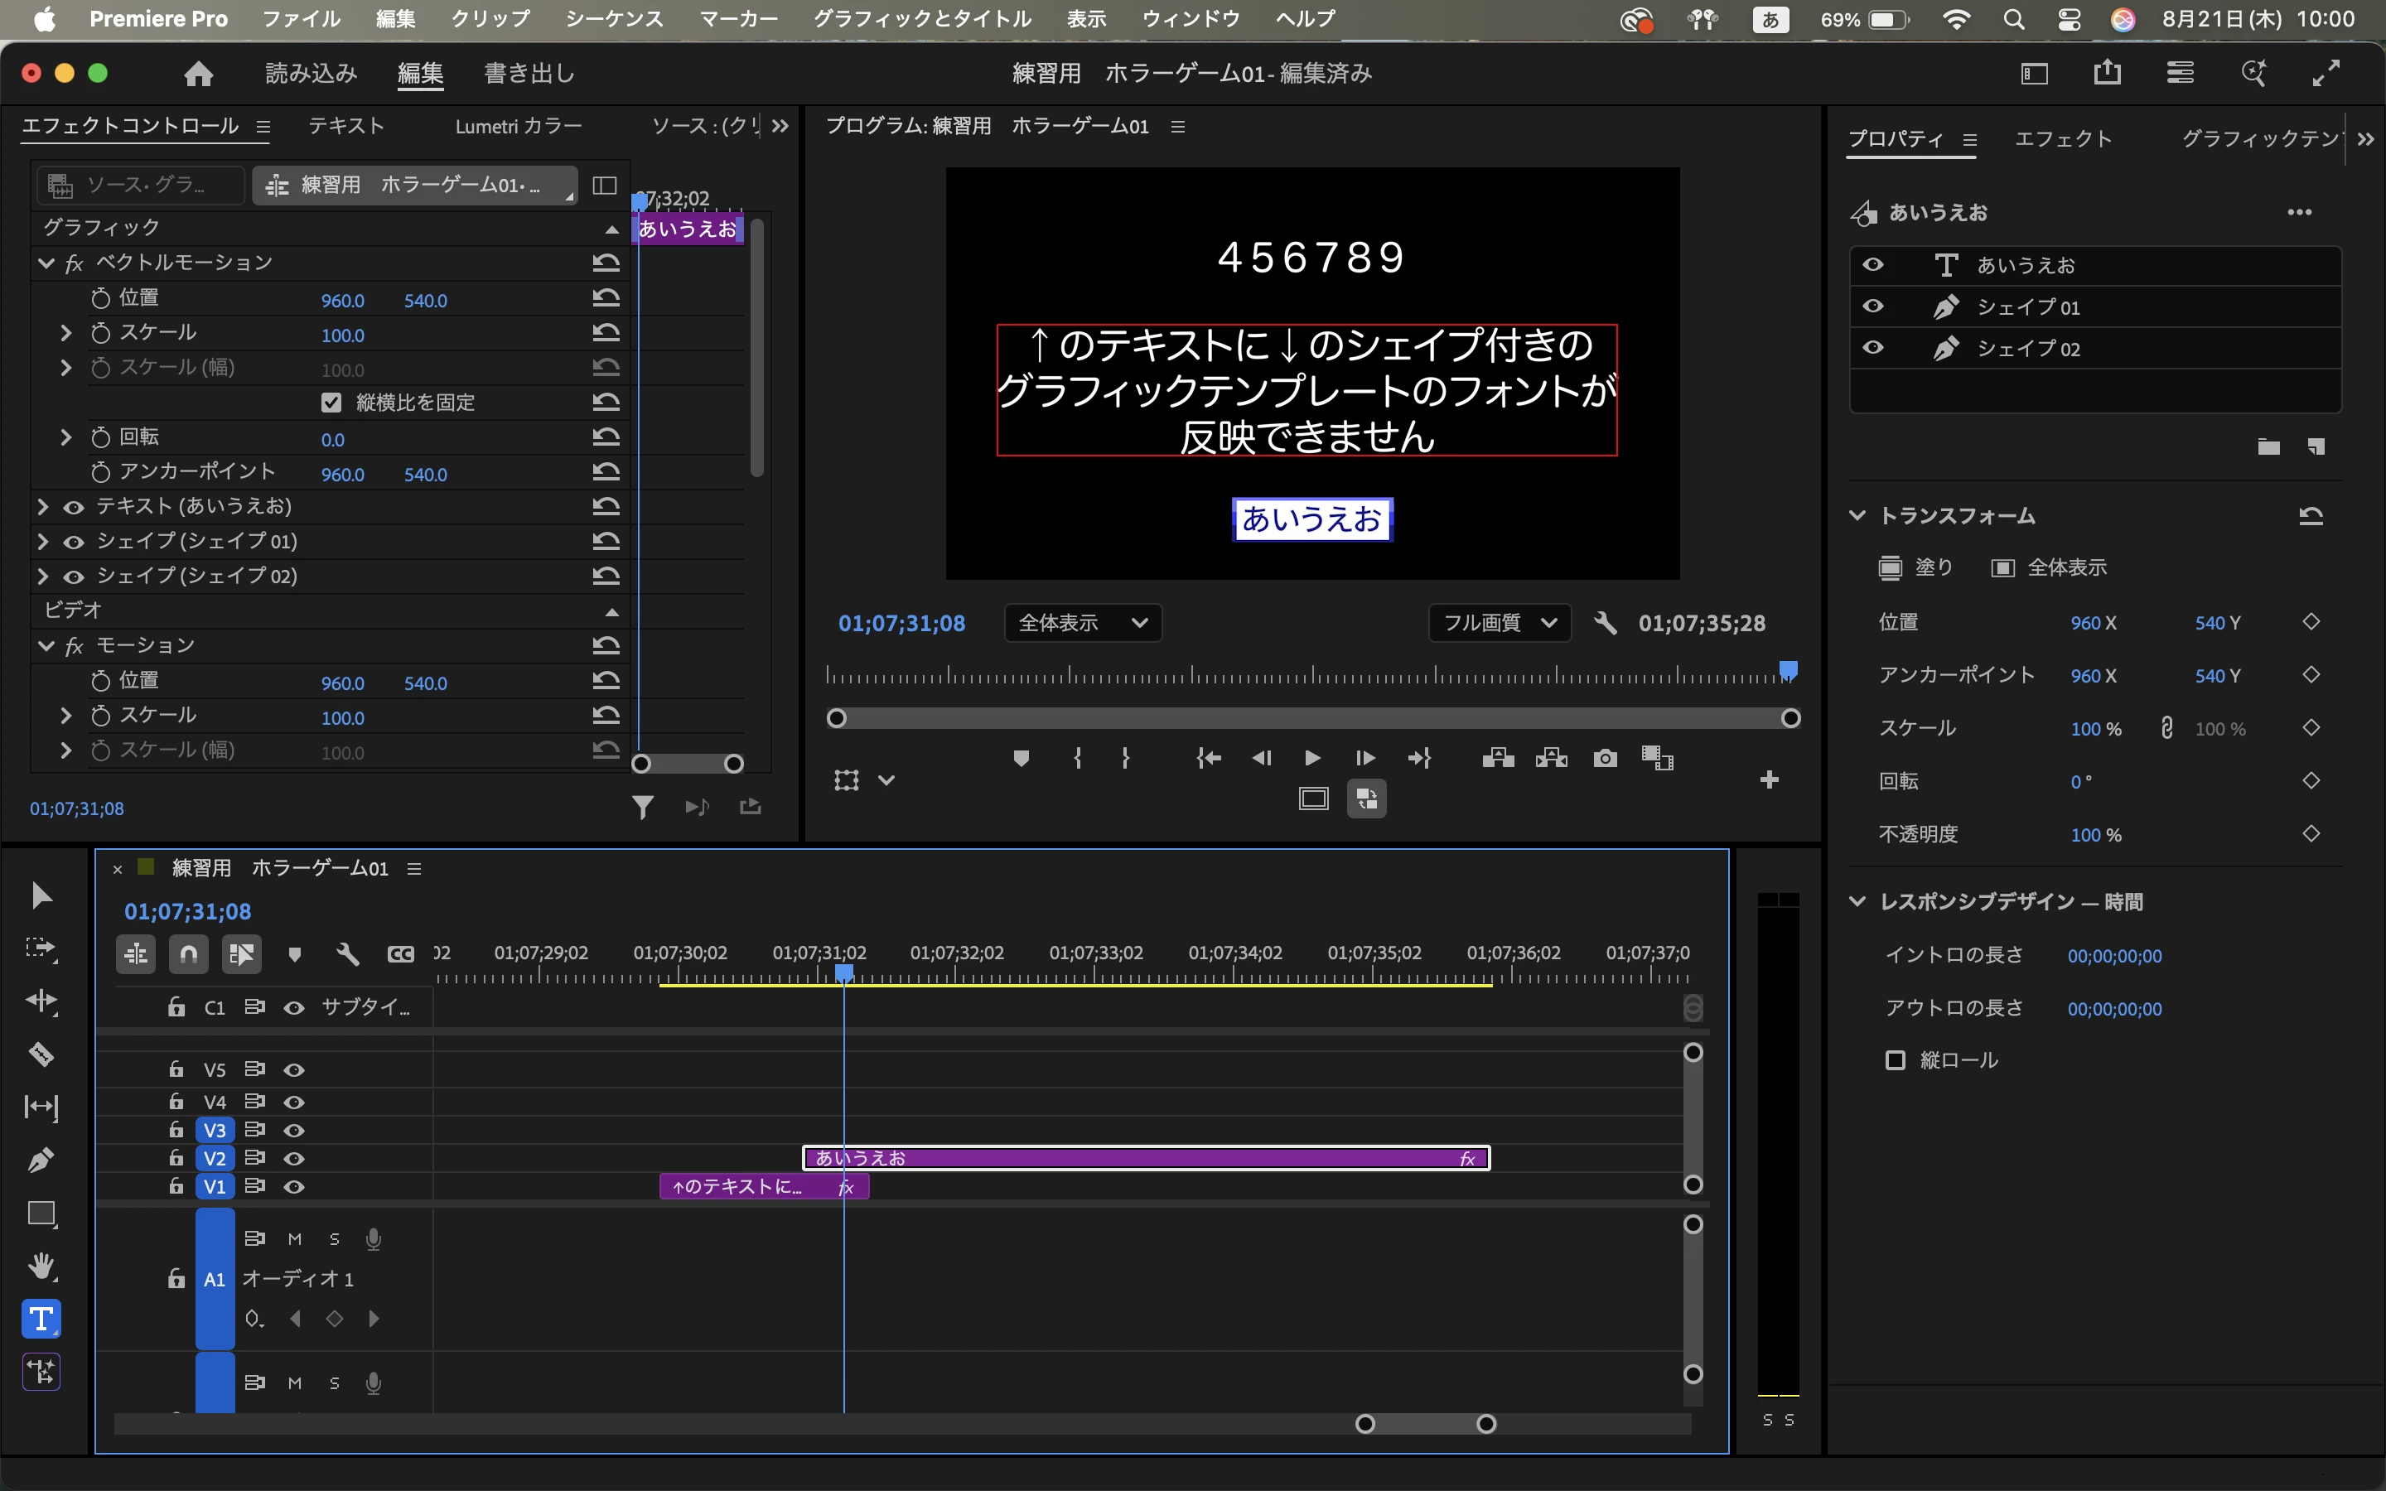Select the Razor tool in toolbar

click(x=41, y=1054)
